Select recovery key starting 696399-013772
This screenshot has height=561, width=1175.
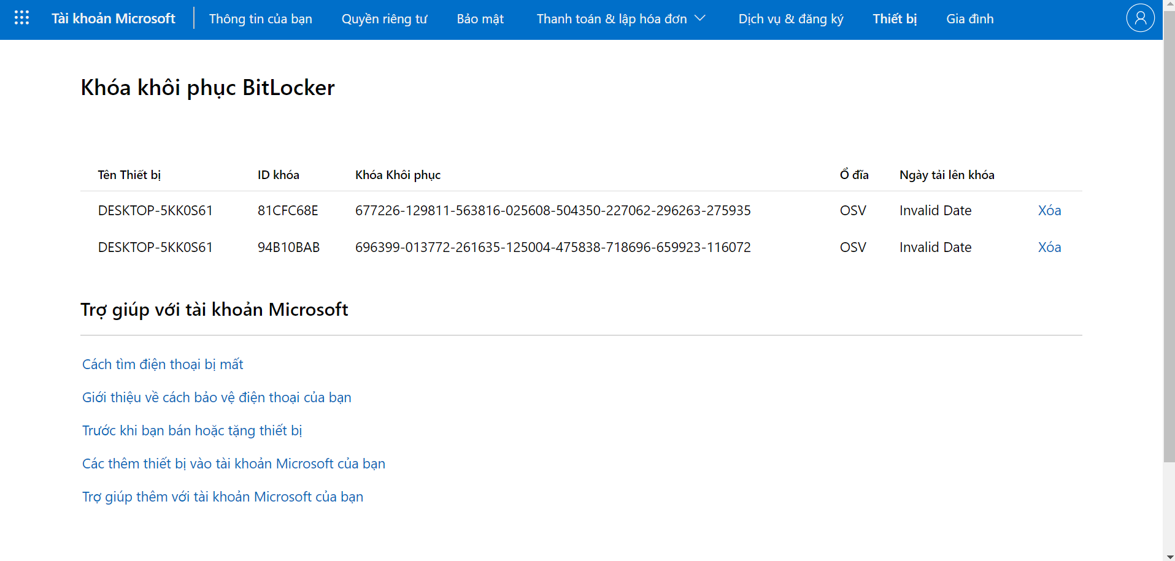tap(553, 247)
